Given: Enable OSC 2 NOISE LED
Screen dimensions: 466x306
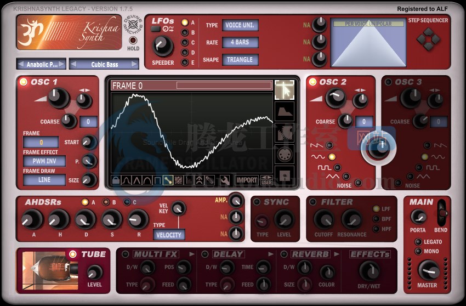Looking at the screenshot, I should tap(359, 182).
